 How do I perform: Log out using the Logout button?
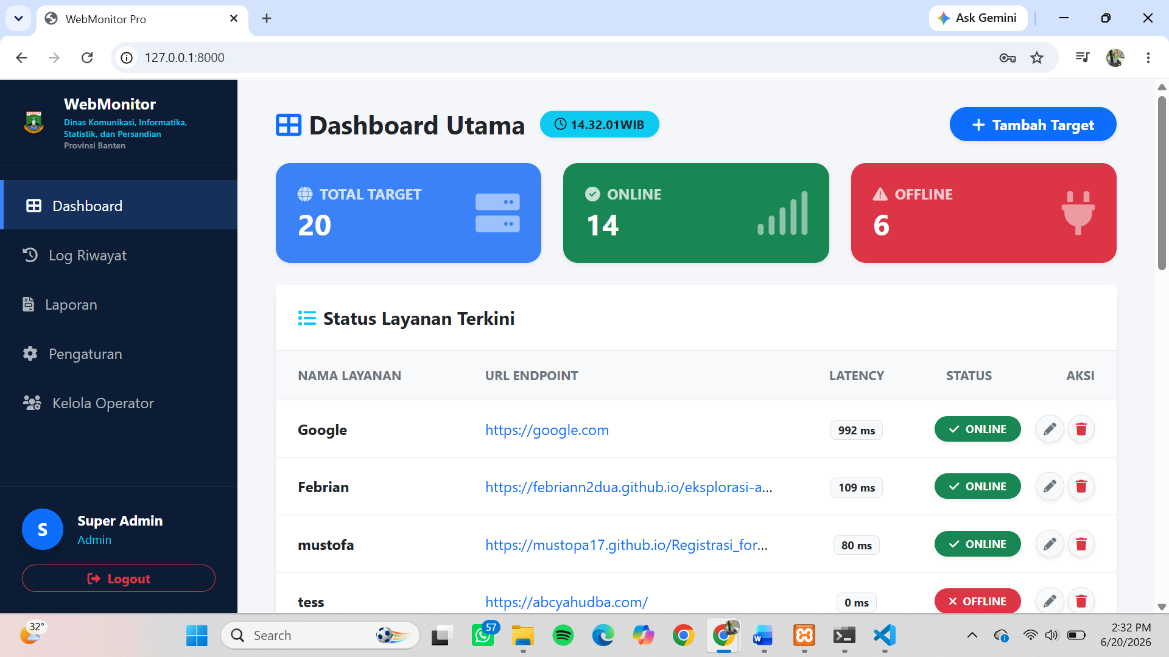119,579
